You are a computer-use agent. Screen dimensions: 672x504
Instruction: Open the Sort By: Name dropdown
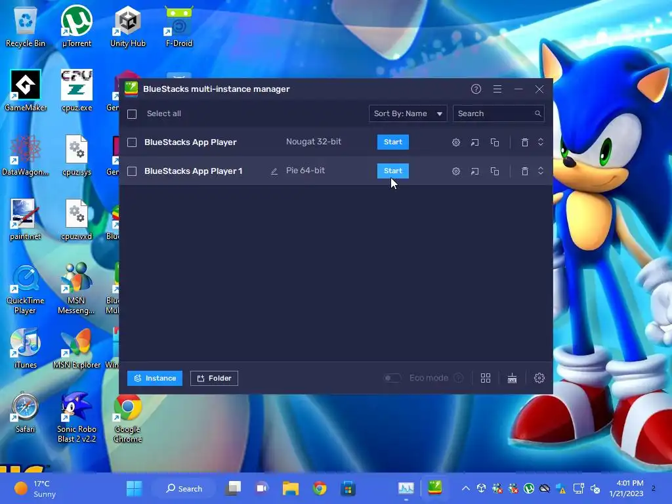click(408, 114)
